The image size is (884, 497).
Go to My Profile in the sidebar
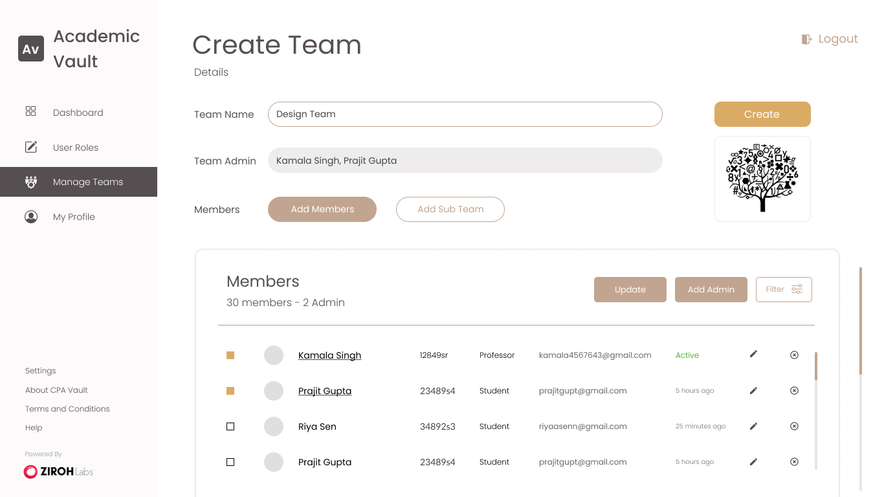pos(74,217)
